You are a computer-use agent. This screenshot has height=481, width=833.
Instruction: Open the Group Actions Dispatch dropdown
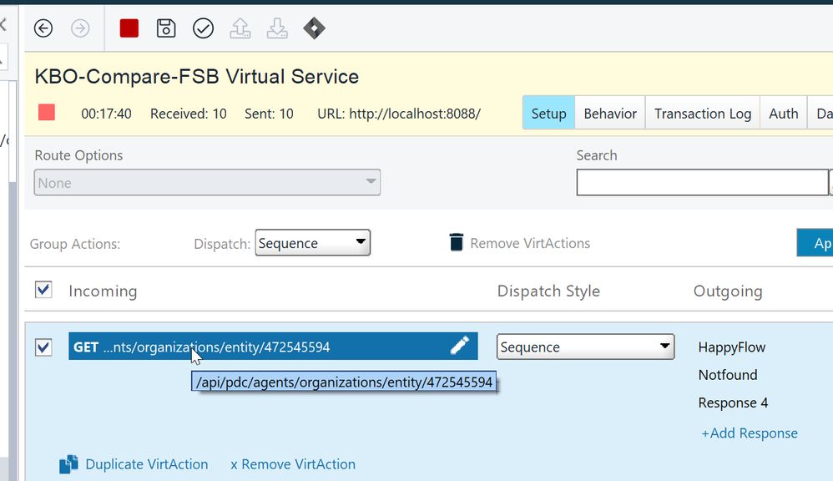(312, 243)
